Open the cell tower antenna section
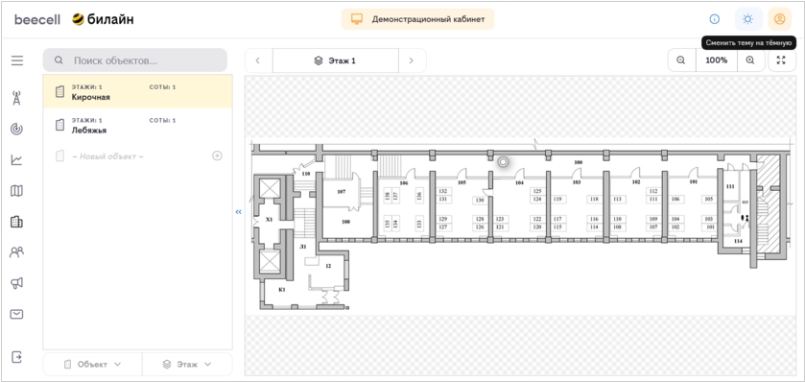 pyautogui.click(x=17, y=98)
